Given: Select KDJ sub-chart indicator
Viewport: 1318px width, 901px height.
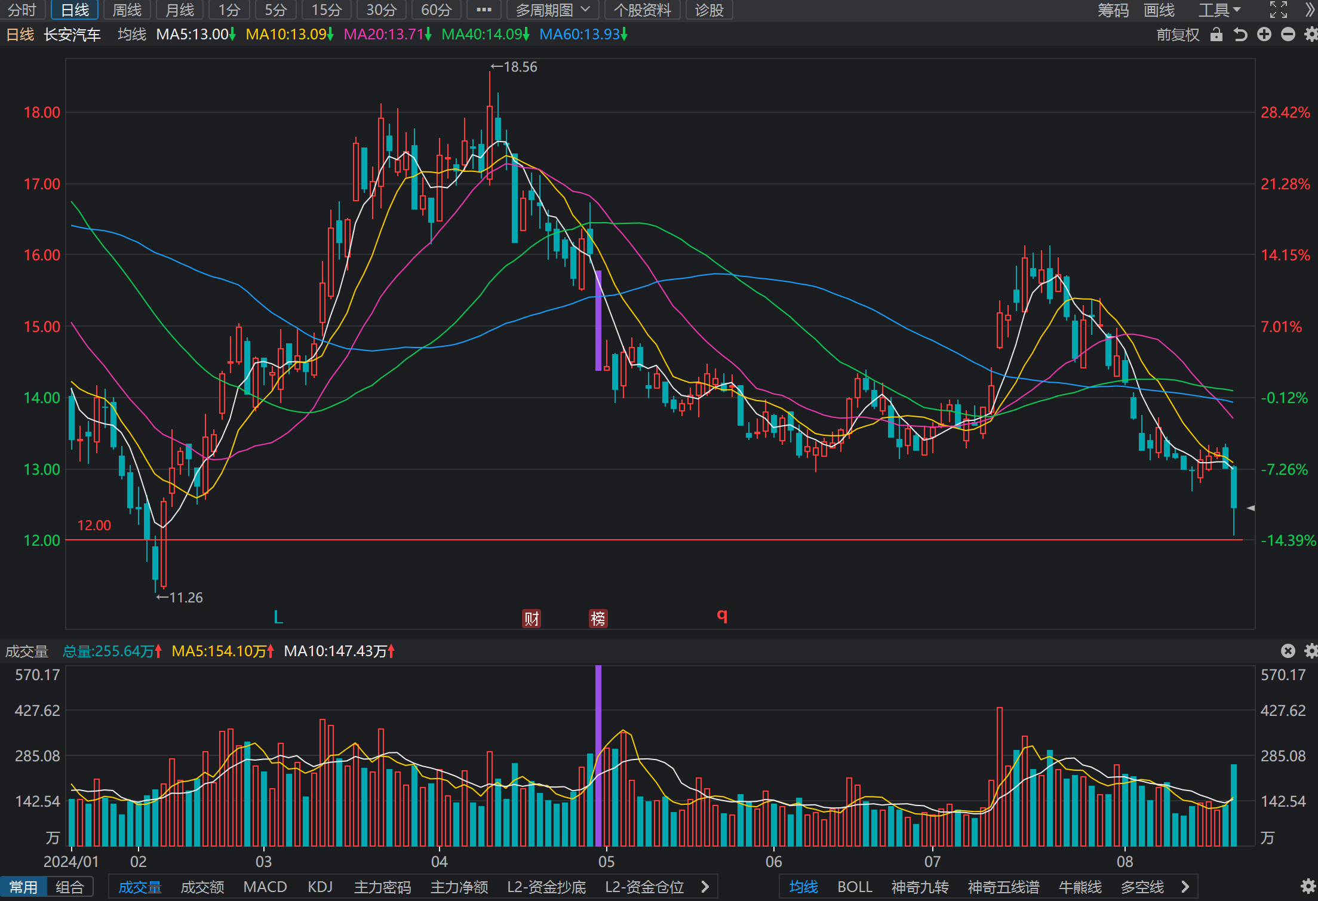Looking at the screenshot, I should click(x=320, y=887).
